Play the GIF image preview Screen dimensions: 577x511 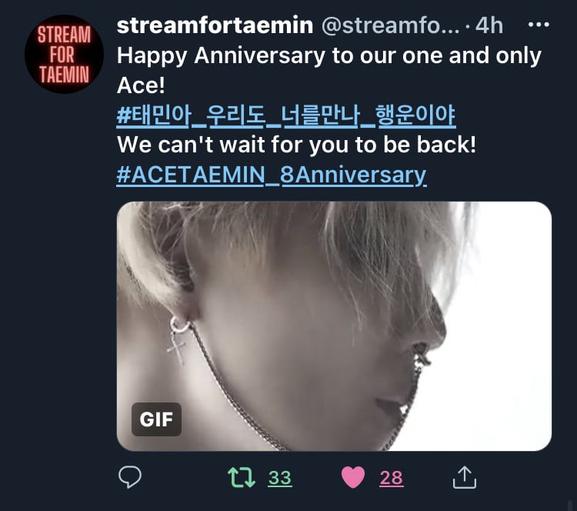[334, 326]
